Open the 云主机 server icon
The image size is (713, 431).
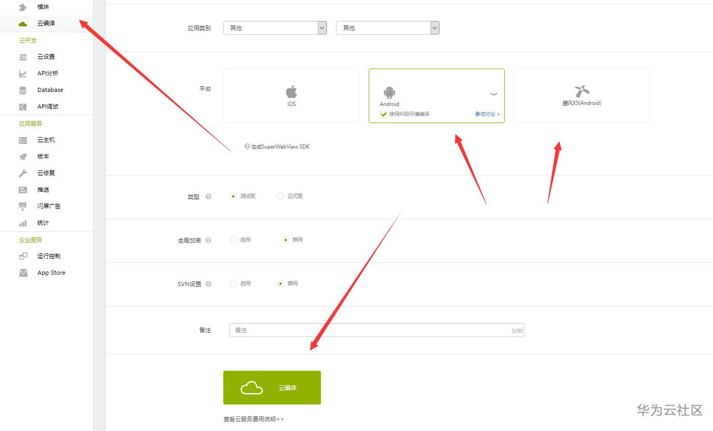click(x=23, y=140)
